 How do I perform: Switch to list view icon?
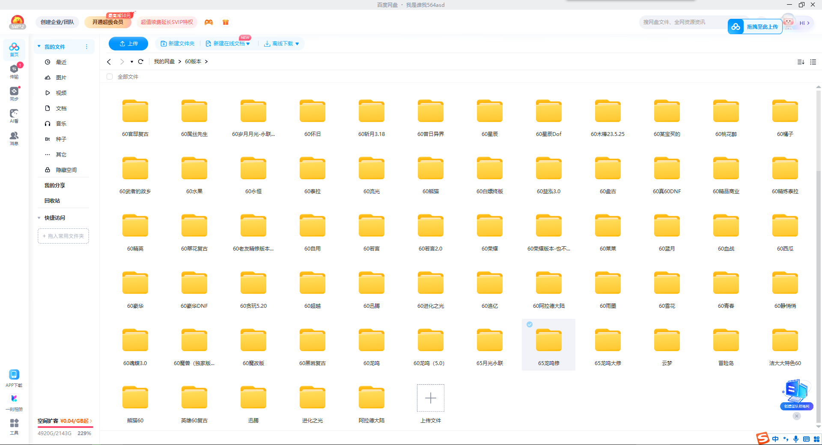point(813,62)
